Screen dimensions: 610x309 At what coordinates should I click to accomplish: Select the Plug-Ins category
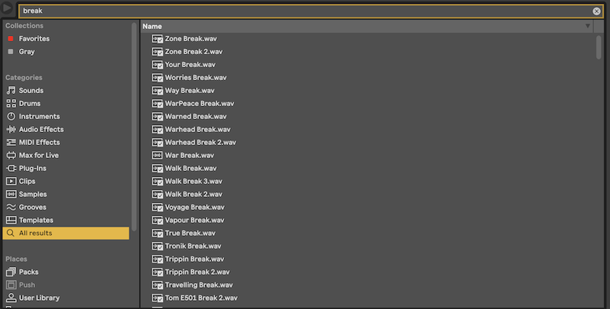(33, 168)
